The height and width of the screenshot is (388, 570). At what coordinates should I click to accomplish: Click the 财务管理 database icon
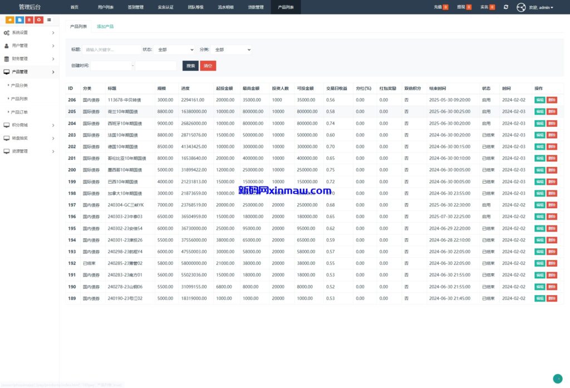click(x=7, y=59)
